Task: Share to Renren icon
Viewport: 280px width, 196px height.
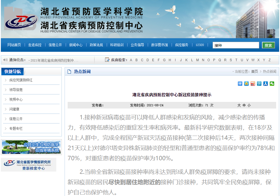Action: point(266,84)
